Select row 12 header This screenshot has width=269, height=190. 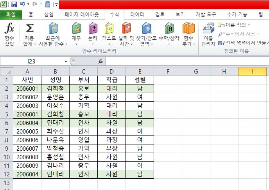[7, 174]
